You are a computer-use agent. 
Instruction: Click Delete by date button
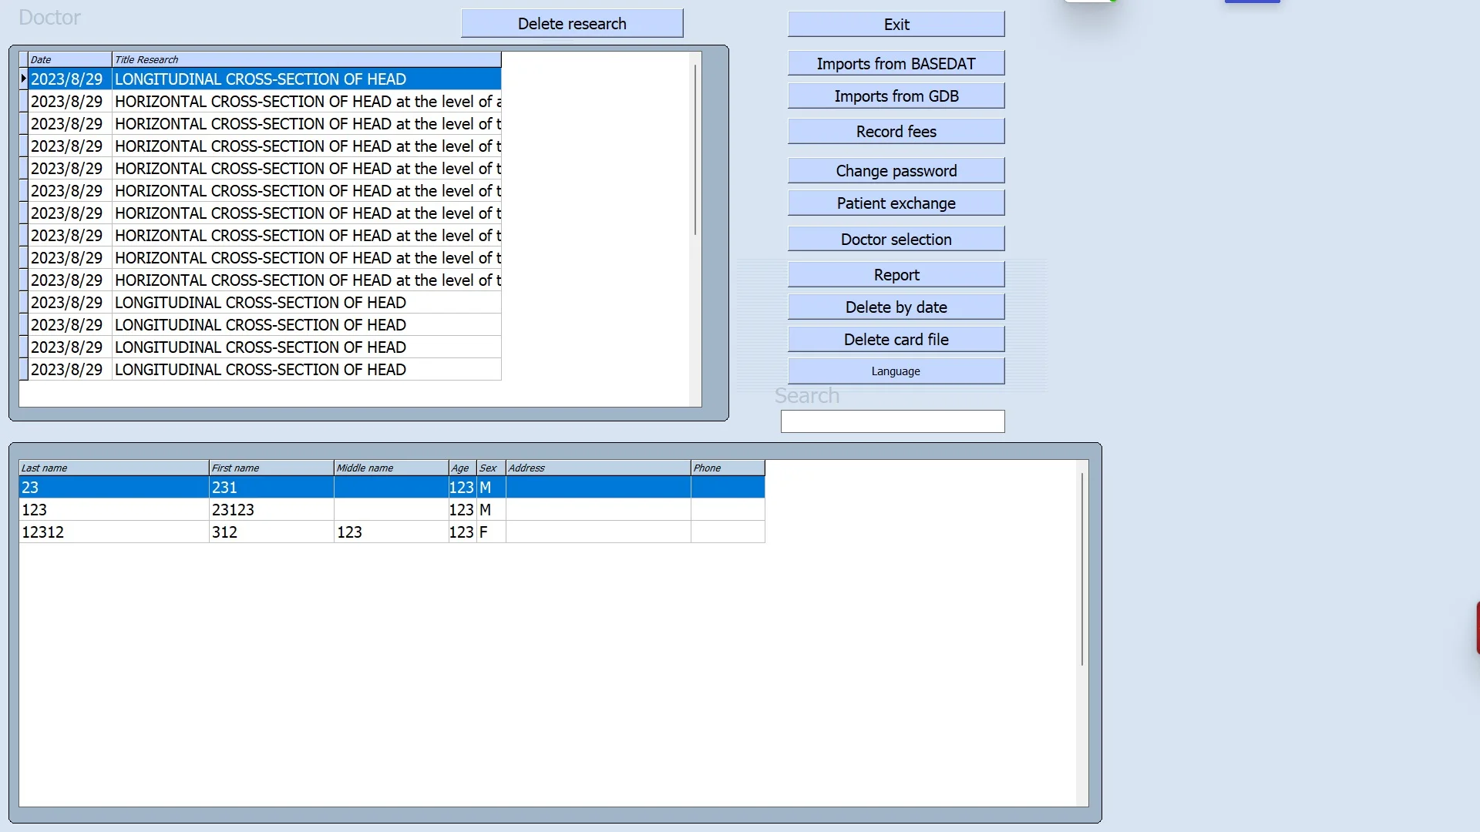(896, 307)
